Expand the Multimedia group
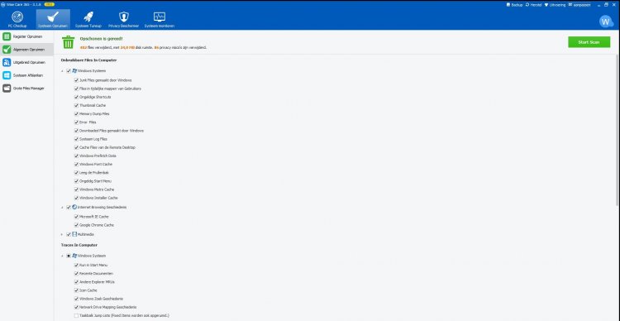 62,235
